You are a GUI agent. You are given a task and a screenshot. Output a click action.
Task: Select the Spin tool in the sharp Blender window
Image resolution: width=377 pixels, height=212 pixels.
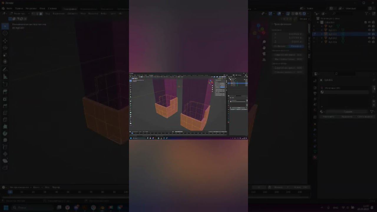(131, 115)
